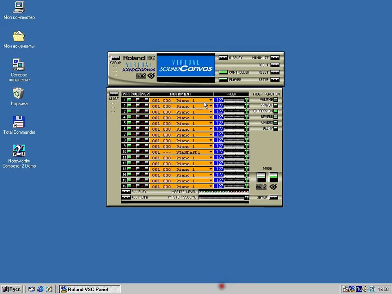Toggle part 15 green on/off flag
392x294 pixels.
pyautogui.click(x=129, y=180)
